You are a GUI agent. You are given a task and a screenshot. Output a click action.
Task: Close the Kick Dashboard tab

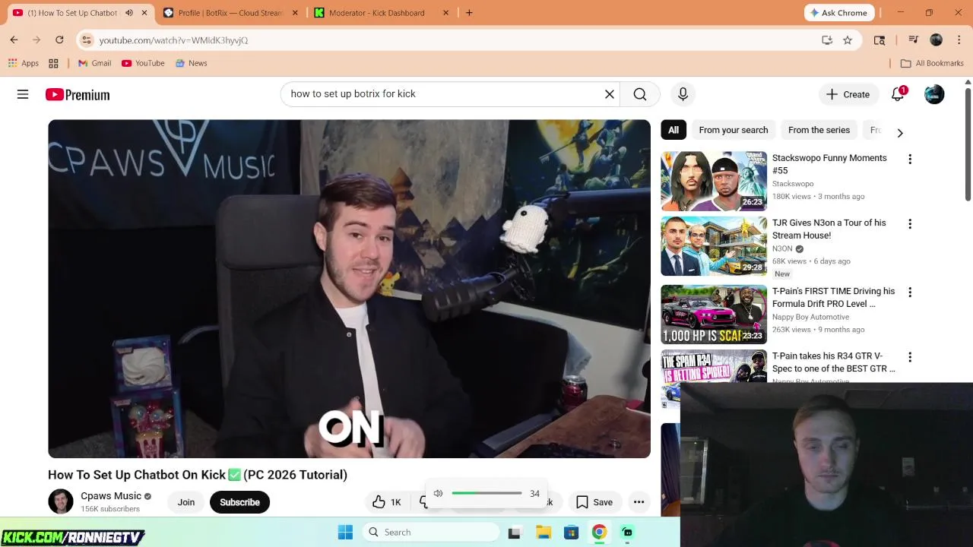pos(445,13)
